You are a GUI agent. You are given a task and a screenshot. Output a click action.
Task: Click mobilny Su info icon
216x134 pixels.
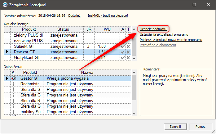14,112
